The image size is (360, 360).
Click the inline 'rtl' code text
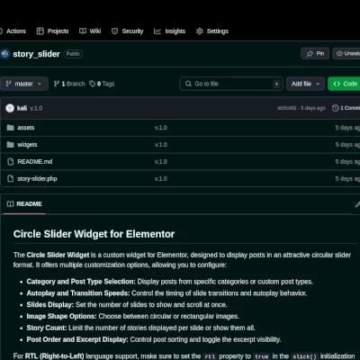[x=210, y=356]
